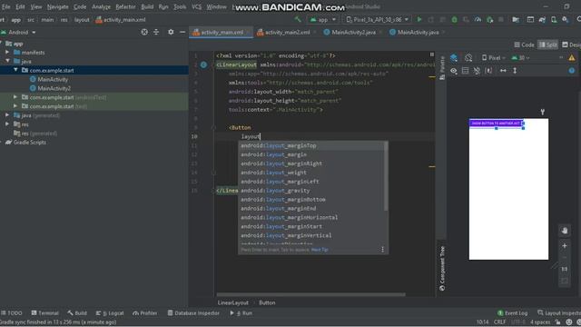
Task: Zoom in with the plus icon in preview
Action: pyautogui.click(x=565, y=245)
